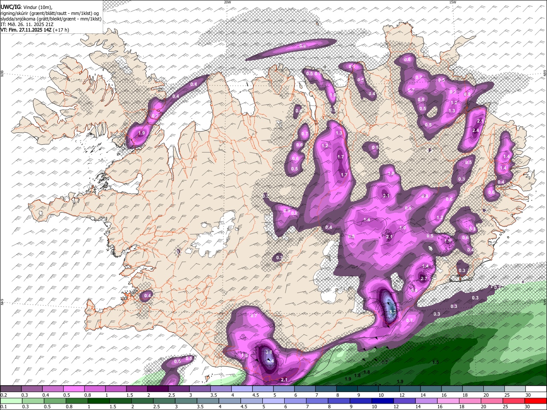Image resolution: width=547 pixels, height=410 pixels.
Task: Click the 2.4 precipitation value on the map
Action: (476, 130)
